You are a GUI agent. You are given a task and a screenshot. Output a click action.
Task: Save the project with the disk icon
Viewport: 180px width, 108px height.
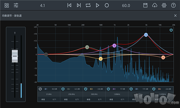pos(145,5)
